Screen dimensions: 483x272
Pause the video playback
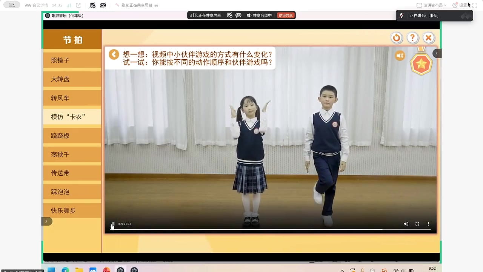pyautogui.click(x=112, y=224)
